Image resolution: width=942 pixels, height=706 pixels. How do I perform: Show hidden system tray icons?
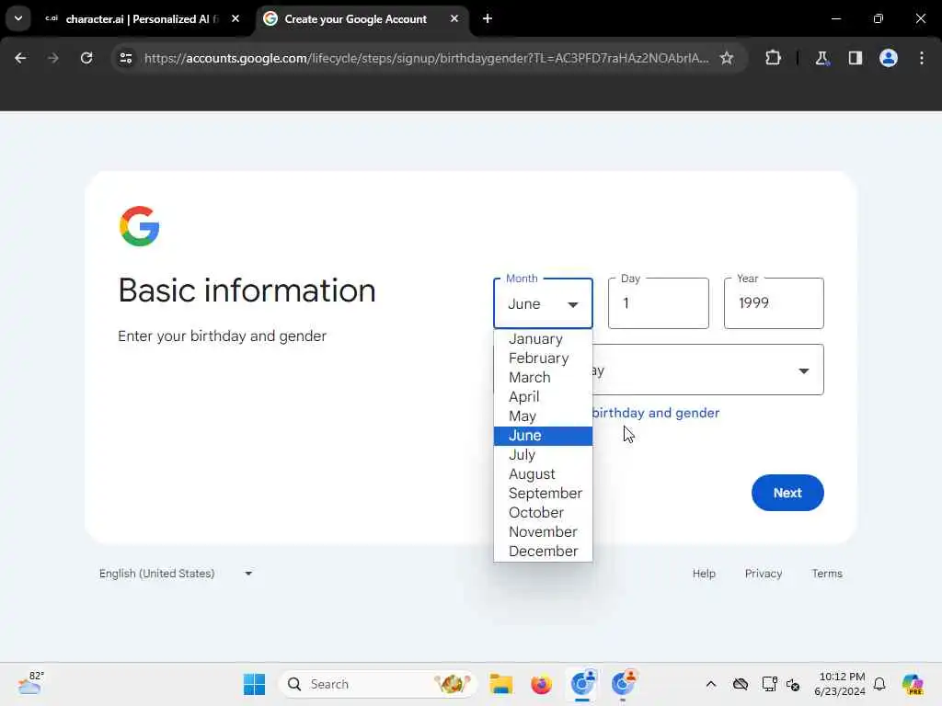[x=711, y=684]
